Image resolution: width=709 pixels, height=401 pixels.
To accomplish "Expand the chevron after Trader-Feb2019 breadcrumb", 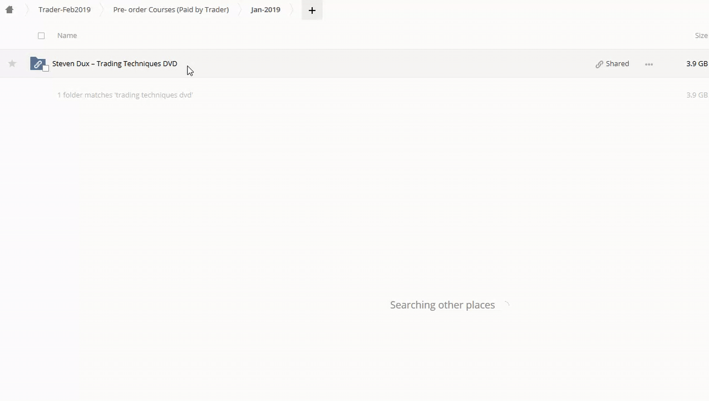I will (102, 10).
